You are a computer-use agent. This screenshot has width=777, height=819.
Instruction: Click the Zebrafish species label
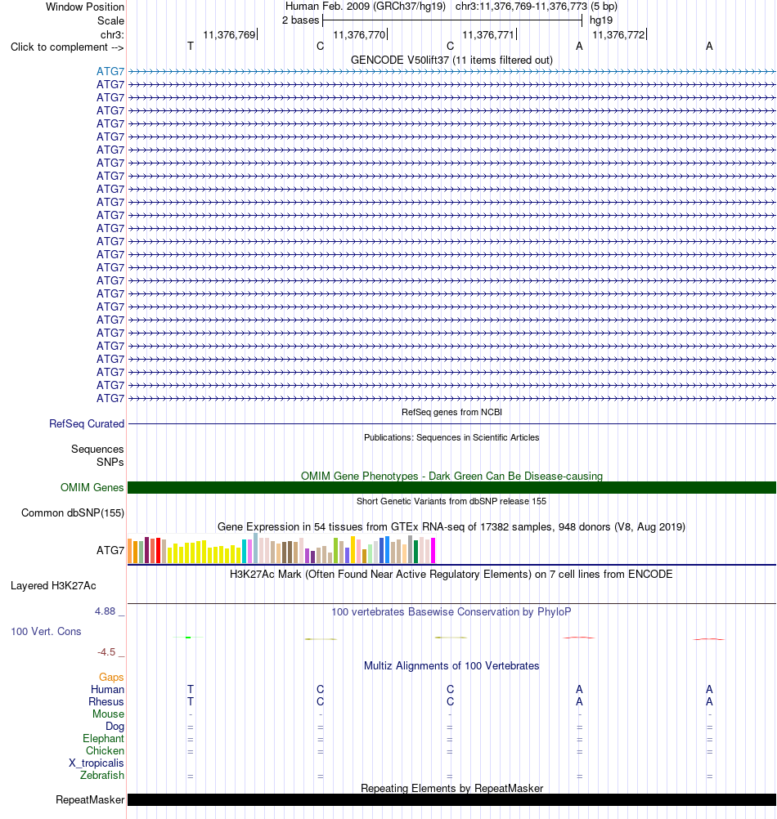pos(102,775)
